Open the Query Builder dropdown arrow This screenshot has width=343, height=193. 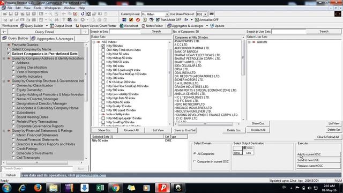coord(47,26)
